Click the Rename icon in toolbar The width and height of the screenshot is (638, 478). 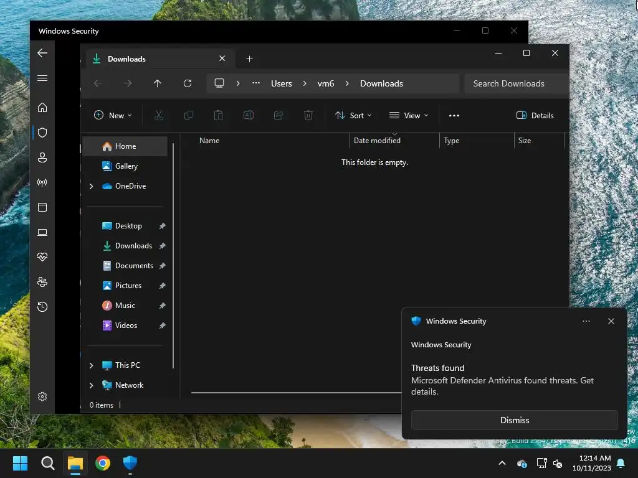click(249, 115)
